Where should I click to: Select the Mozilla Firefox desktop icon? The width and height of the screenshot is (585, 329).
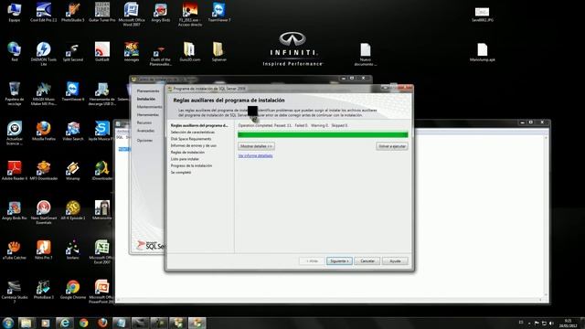[44, 131]
